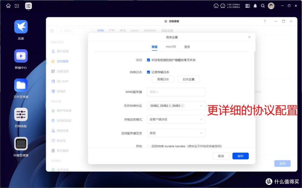The image size is (302, 188).
Task: Open the notifications bell
Action: click(x=255, y=6)
